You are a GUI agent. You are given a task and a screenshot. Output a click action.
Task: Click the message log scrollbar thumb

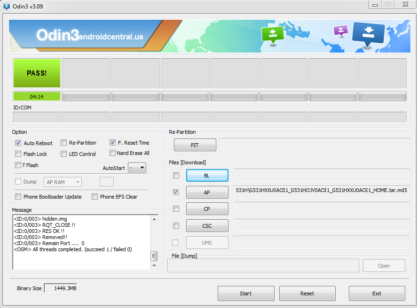tap(154, 256)
